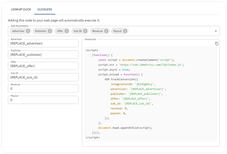Remove the Offer parameter chip

[x=67, y=31]
